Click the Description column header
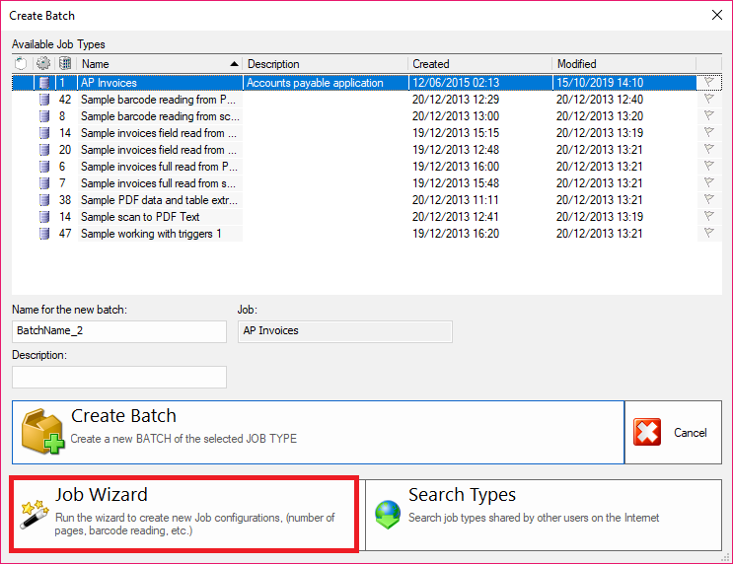Viewport: 733px width, 564px height. 326,64
